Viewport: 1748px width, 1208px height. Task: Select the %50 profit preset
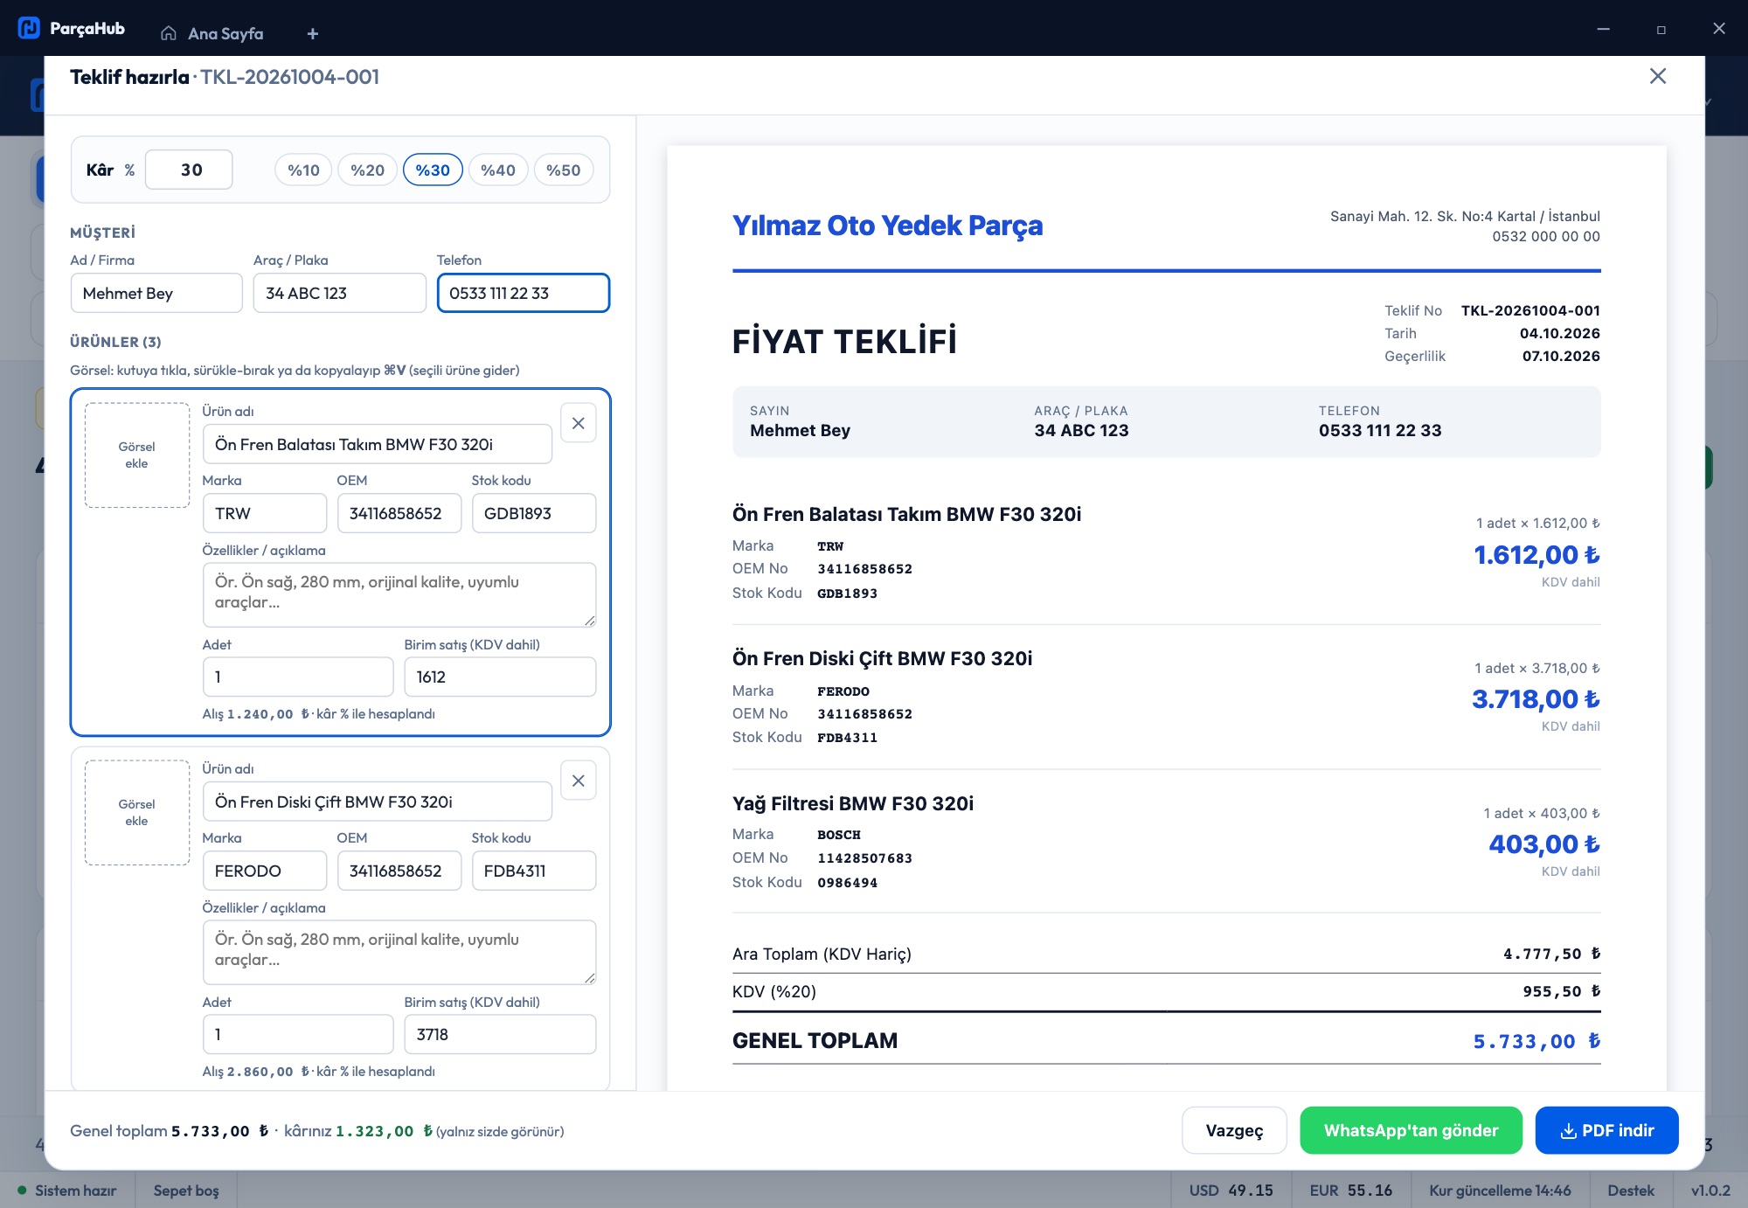[563, 170]
